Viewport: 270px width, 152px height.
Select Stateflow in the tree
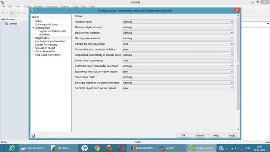(x=44, y=35)
